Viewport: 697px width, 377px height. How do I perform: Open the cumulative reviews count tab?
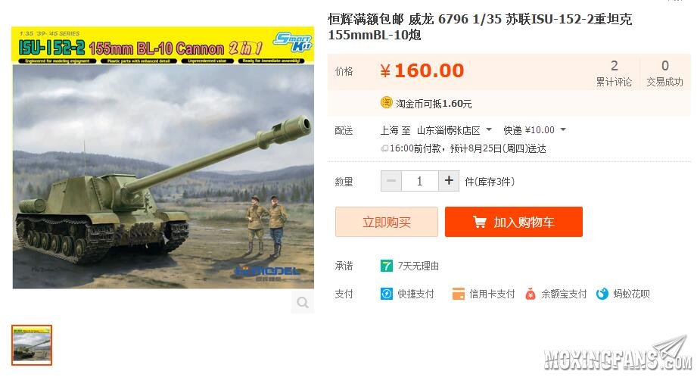point(614,73)
